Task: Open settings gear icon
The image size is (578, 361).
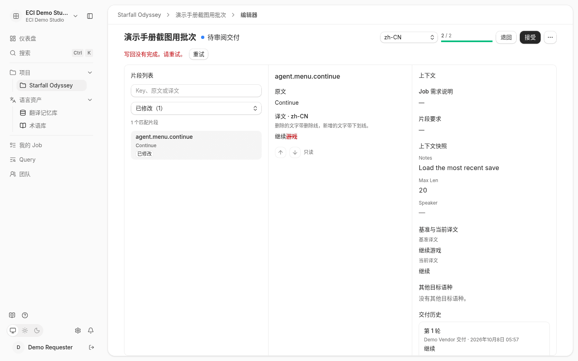Action: click(x=78, y=331)
